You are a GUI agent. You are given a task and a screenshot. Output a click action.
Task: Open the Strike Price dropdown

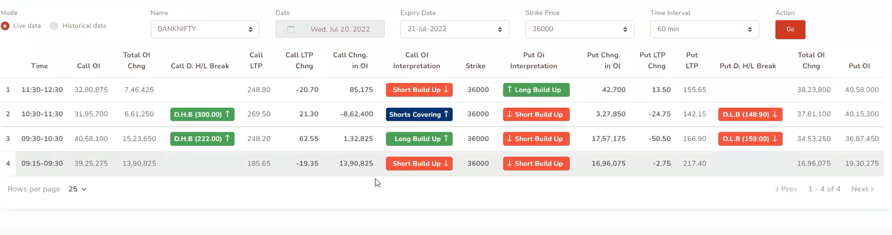579,29
